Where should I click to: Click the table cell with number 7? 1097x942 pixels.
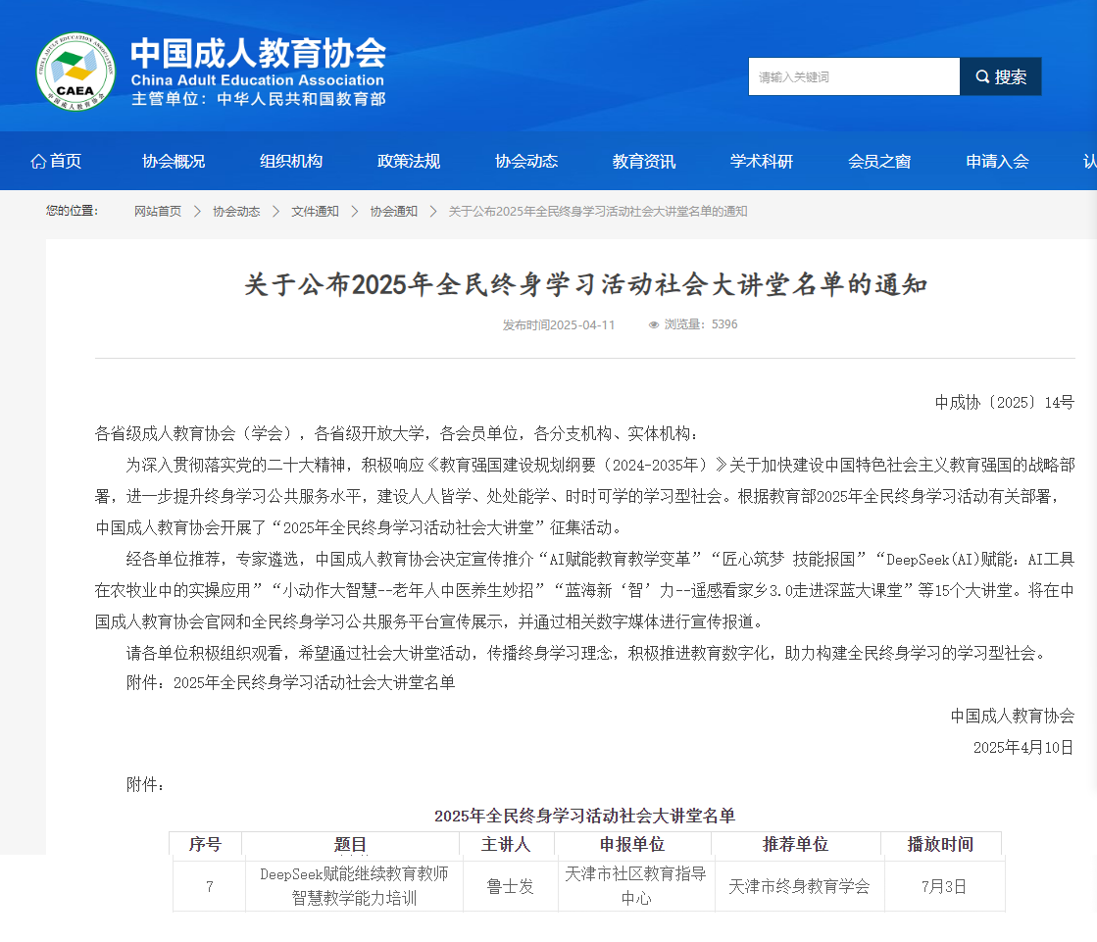(209, 886)
